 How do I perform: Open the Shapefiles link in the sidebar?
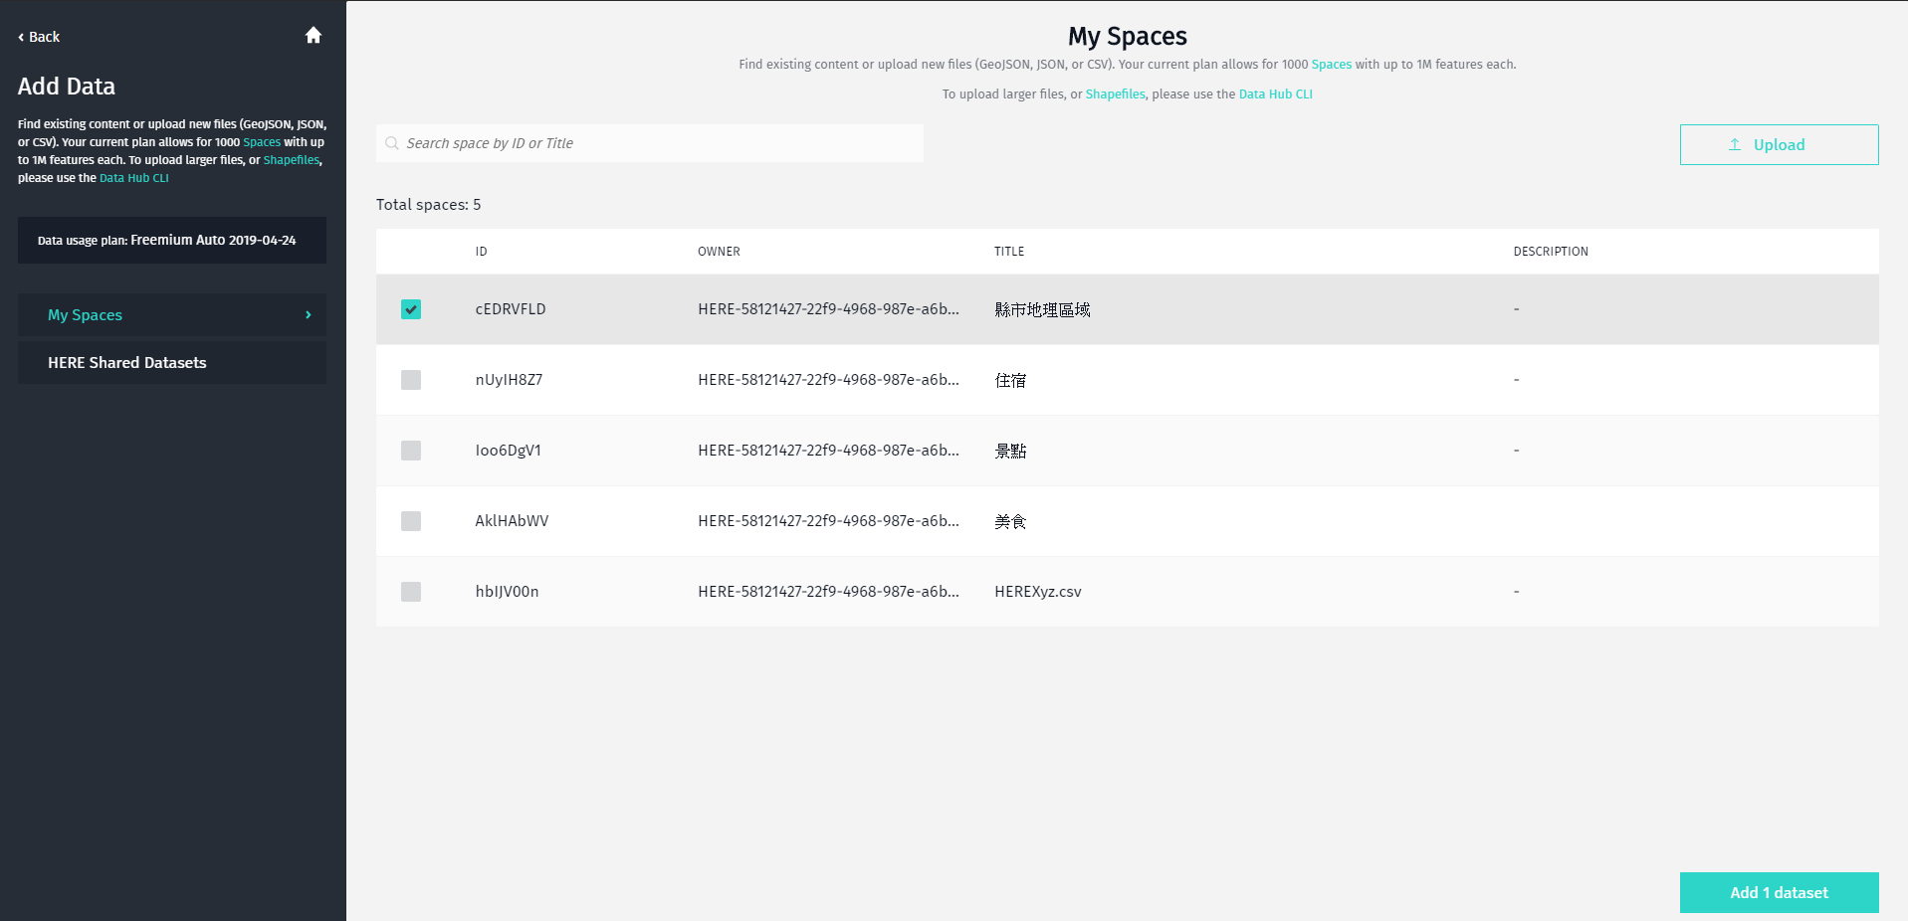292,160
